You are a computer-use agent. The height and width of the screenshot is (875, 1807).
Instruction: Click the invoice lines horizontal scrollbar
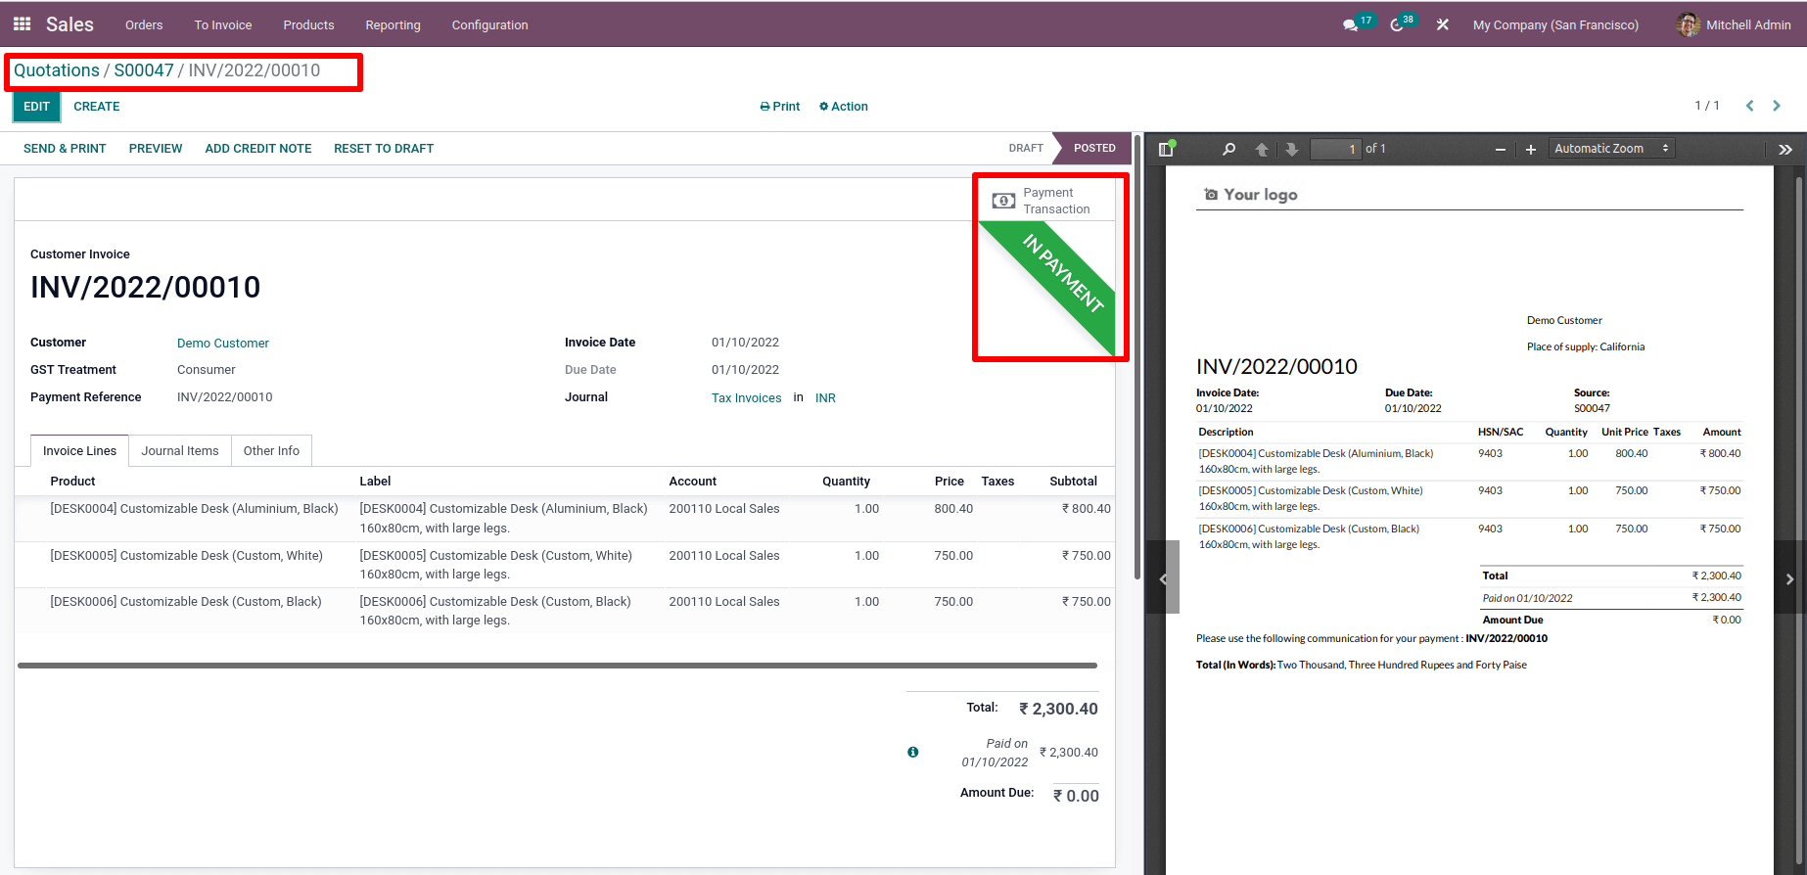pos(557,666)
